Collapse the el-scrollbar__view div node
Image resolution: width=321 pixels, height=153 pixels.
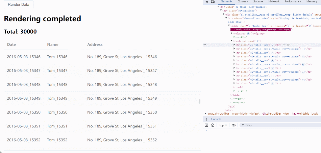coord(226,19)
